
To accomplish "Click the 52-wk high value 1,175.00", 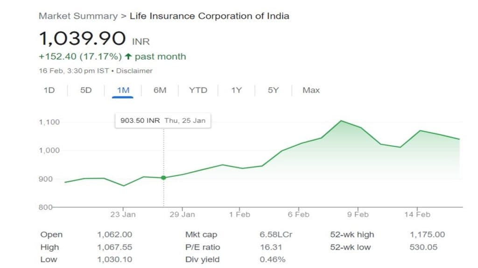I will (x=427, y=235).
